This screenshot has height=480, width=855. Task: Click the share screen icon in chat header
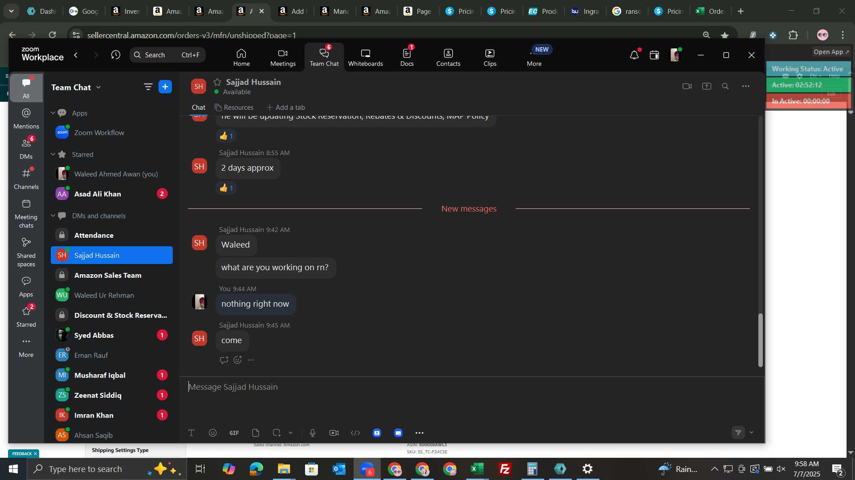pos(707,86)
